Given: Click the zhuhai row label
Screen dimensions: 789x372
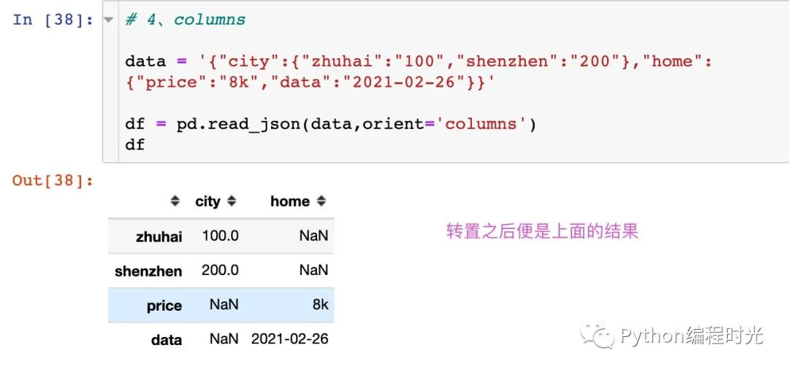Looking at the screenshot, I should click(159, 236).
